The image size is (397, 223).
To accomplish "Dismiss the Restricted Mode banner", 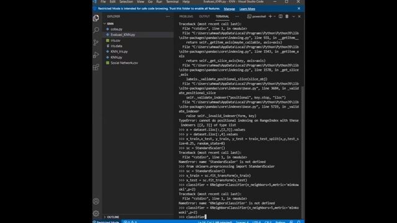I will tap(299, 8).
